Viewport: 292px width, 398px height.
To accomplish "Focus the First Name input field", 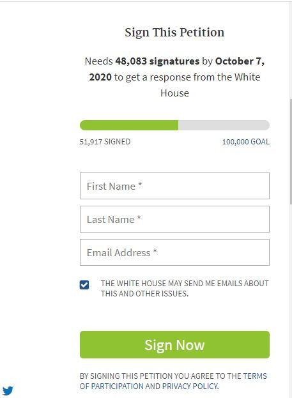I will (x=174, y=186).
